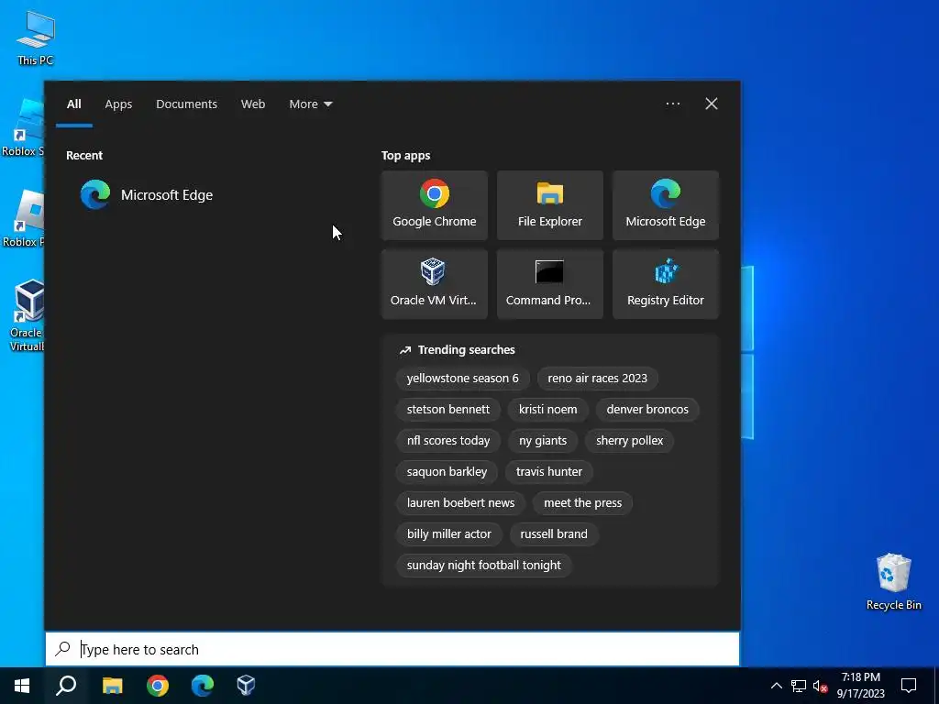This screenshot has height=704, width=939.
Task: Click the Type here to search field
Action: pyautogui.click(x=392, y=650)
